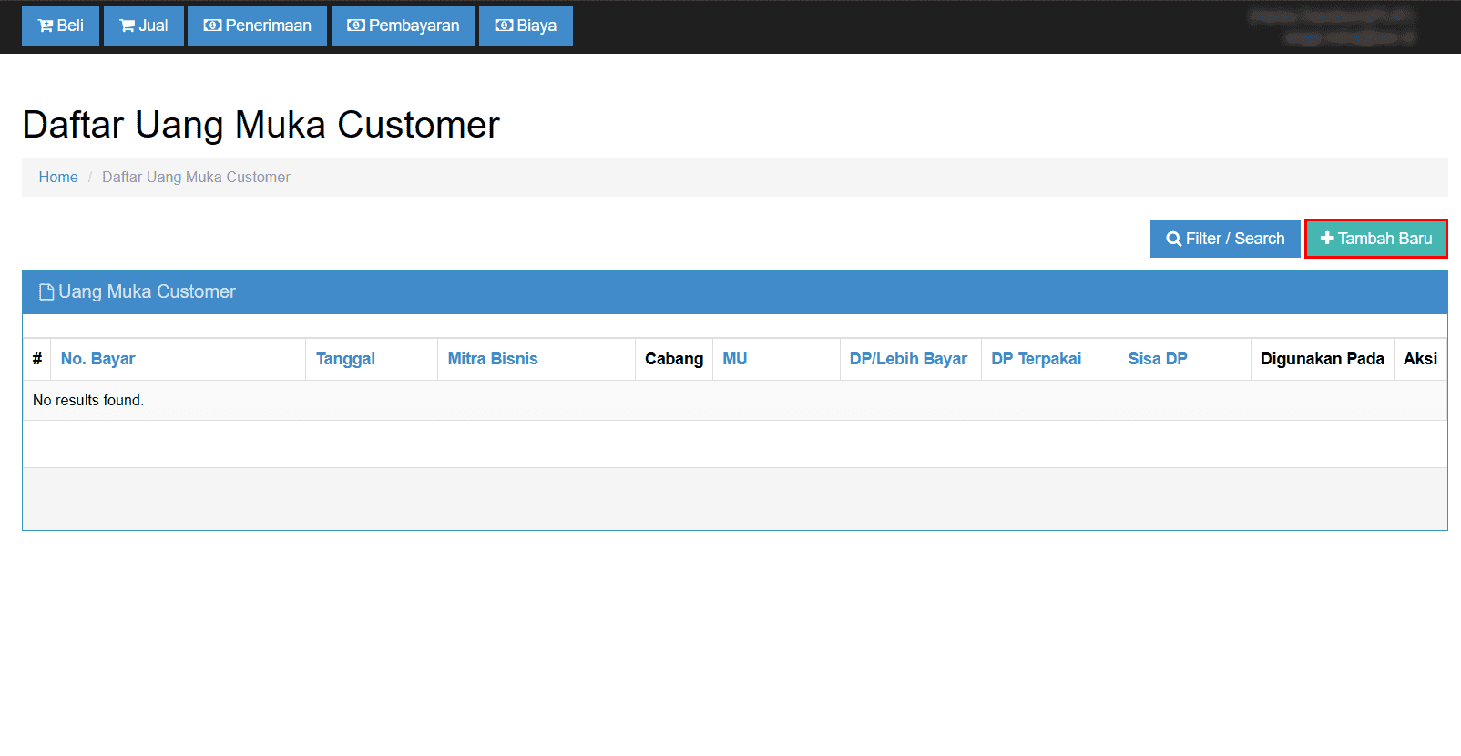Viewport: 1461px width, 756px height.
Task: Sort table by Sisa DP column
Action: coord(1158,359)
